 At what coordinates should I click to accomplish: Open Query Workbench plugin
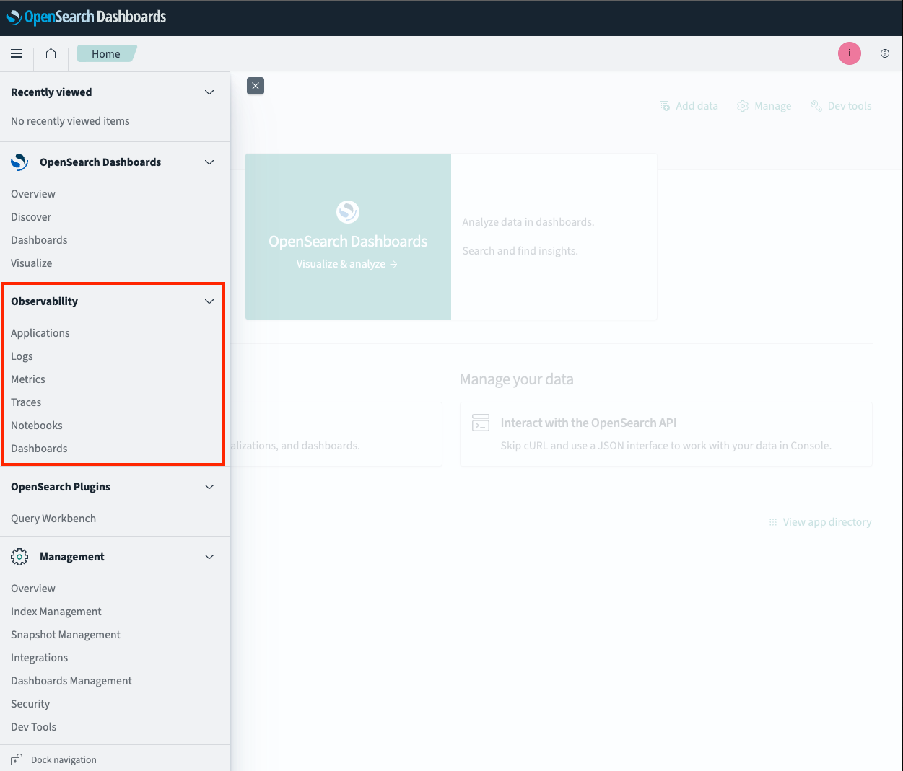point(53,519)
